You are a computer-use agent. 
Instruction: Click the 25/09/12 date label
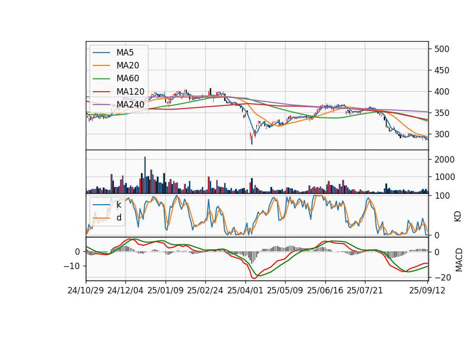[427, 290]
